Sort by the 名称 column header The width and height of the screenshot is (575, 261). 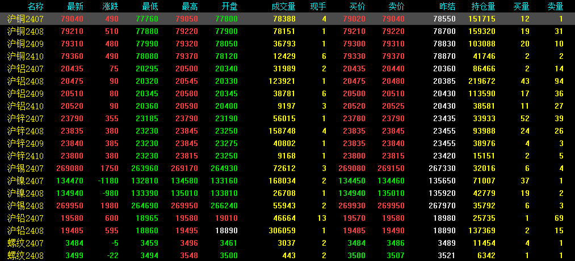coord(36,6)
